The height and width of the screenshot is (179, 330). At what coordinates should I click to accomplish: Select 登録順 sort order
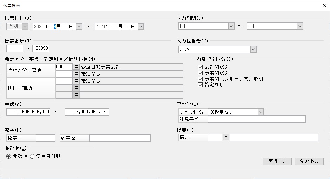(8, 156)
